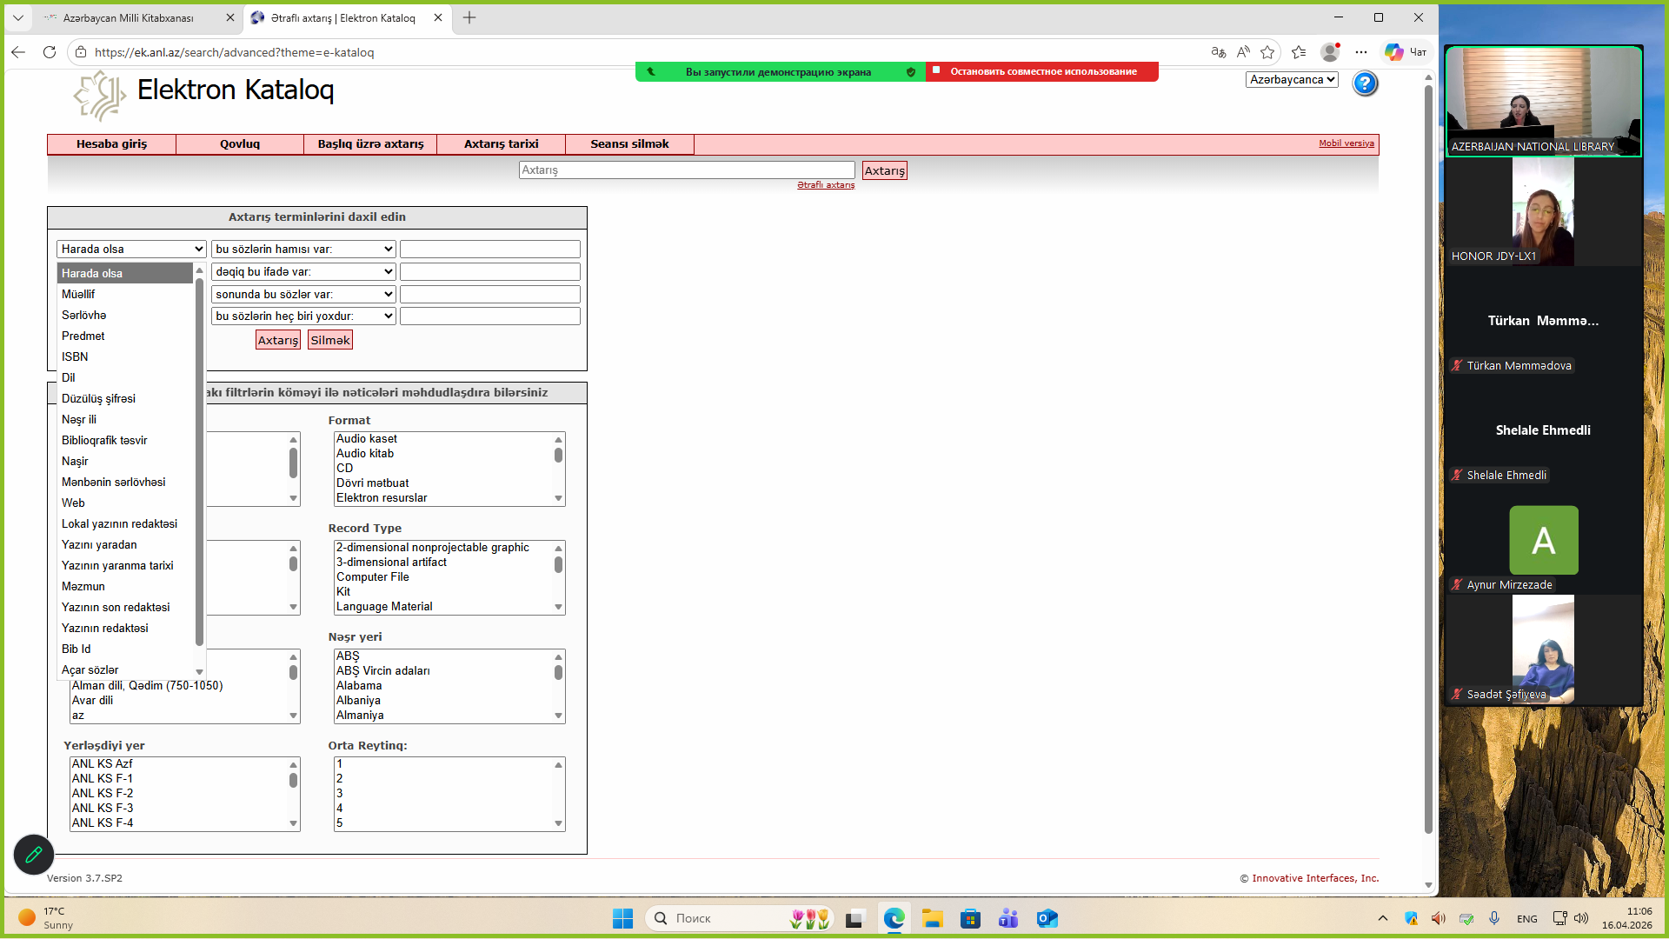Image resolution: width=1669 pixels, height=939 pixels.
Task: Reload the page with refresh icon
Action: [x=50, y=52]
